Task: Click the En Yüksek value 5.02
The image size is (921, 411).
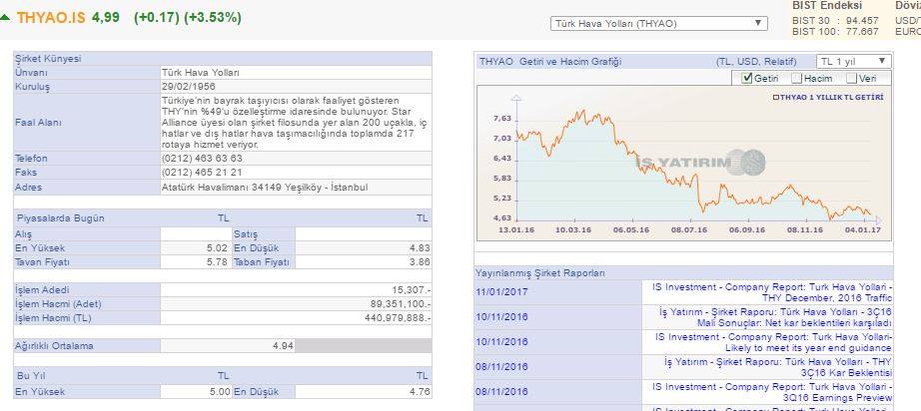Action: coord(218,248)
